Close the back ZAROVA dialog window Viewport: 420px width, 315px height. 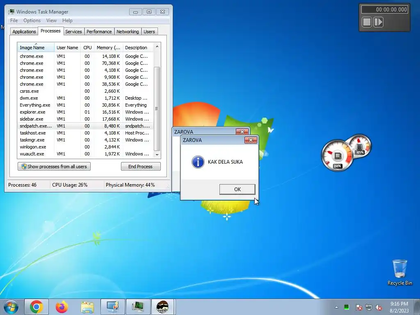click(x=242, y=132)
